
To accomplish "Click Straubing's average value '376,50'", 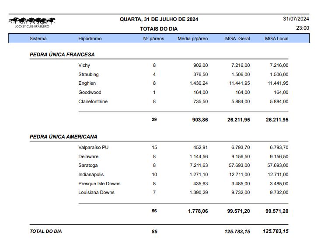I will tap(200, 74).
